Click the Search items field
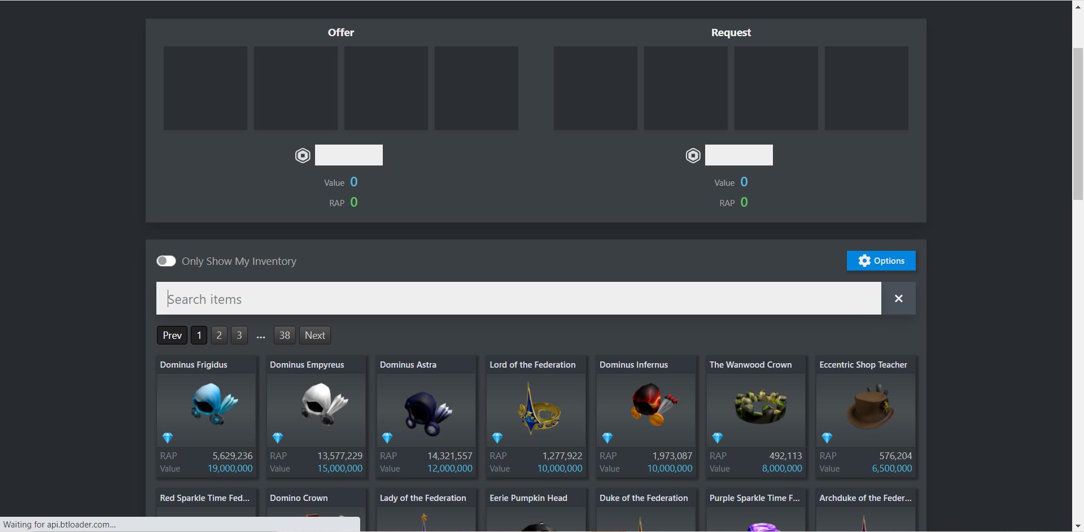The image size is (1084, 532). [x=519, y=298]
